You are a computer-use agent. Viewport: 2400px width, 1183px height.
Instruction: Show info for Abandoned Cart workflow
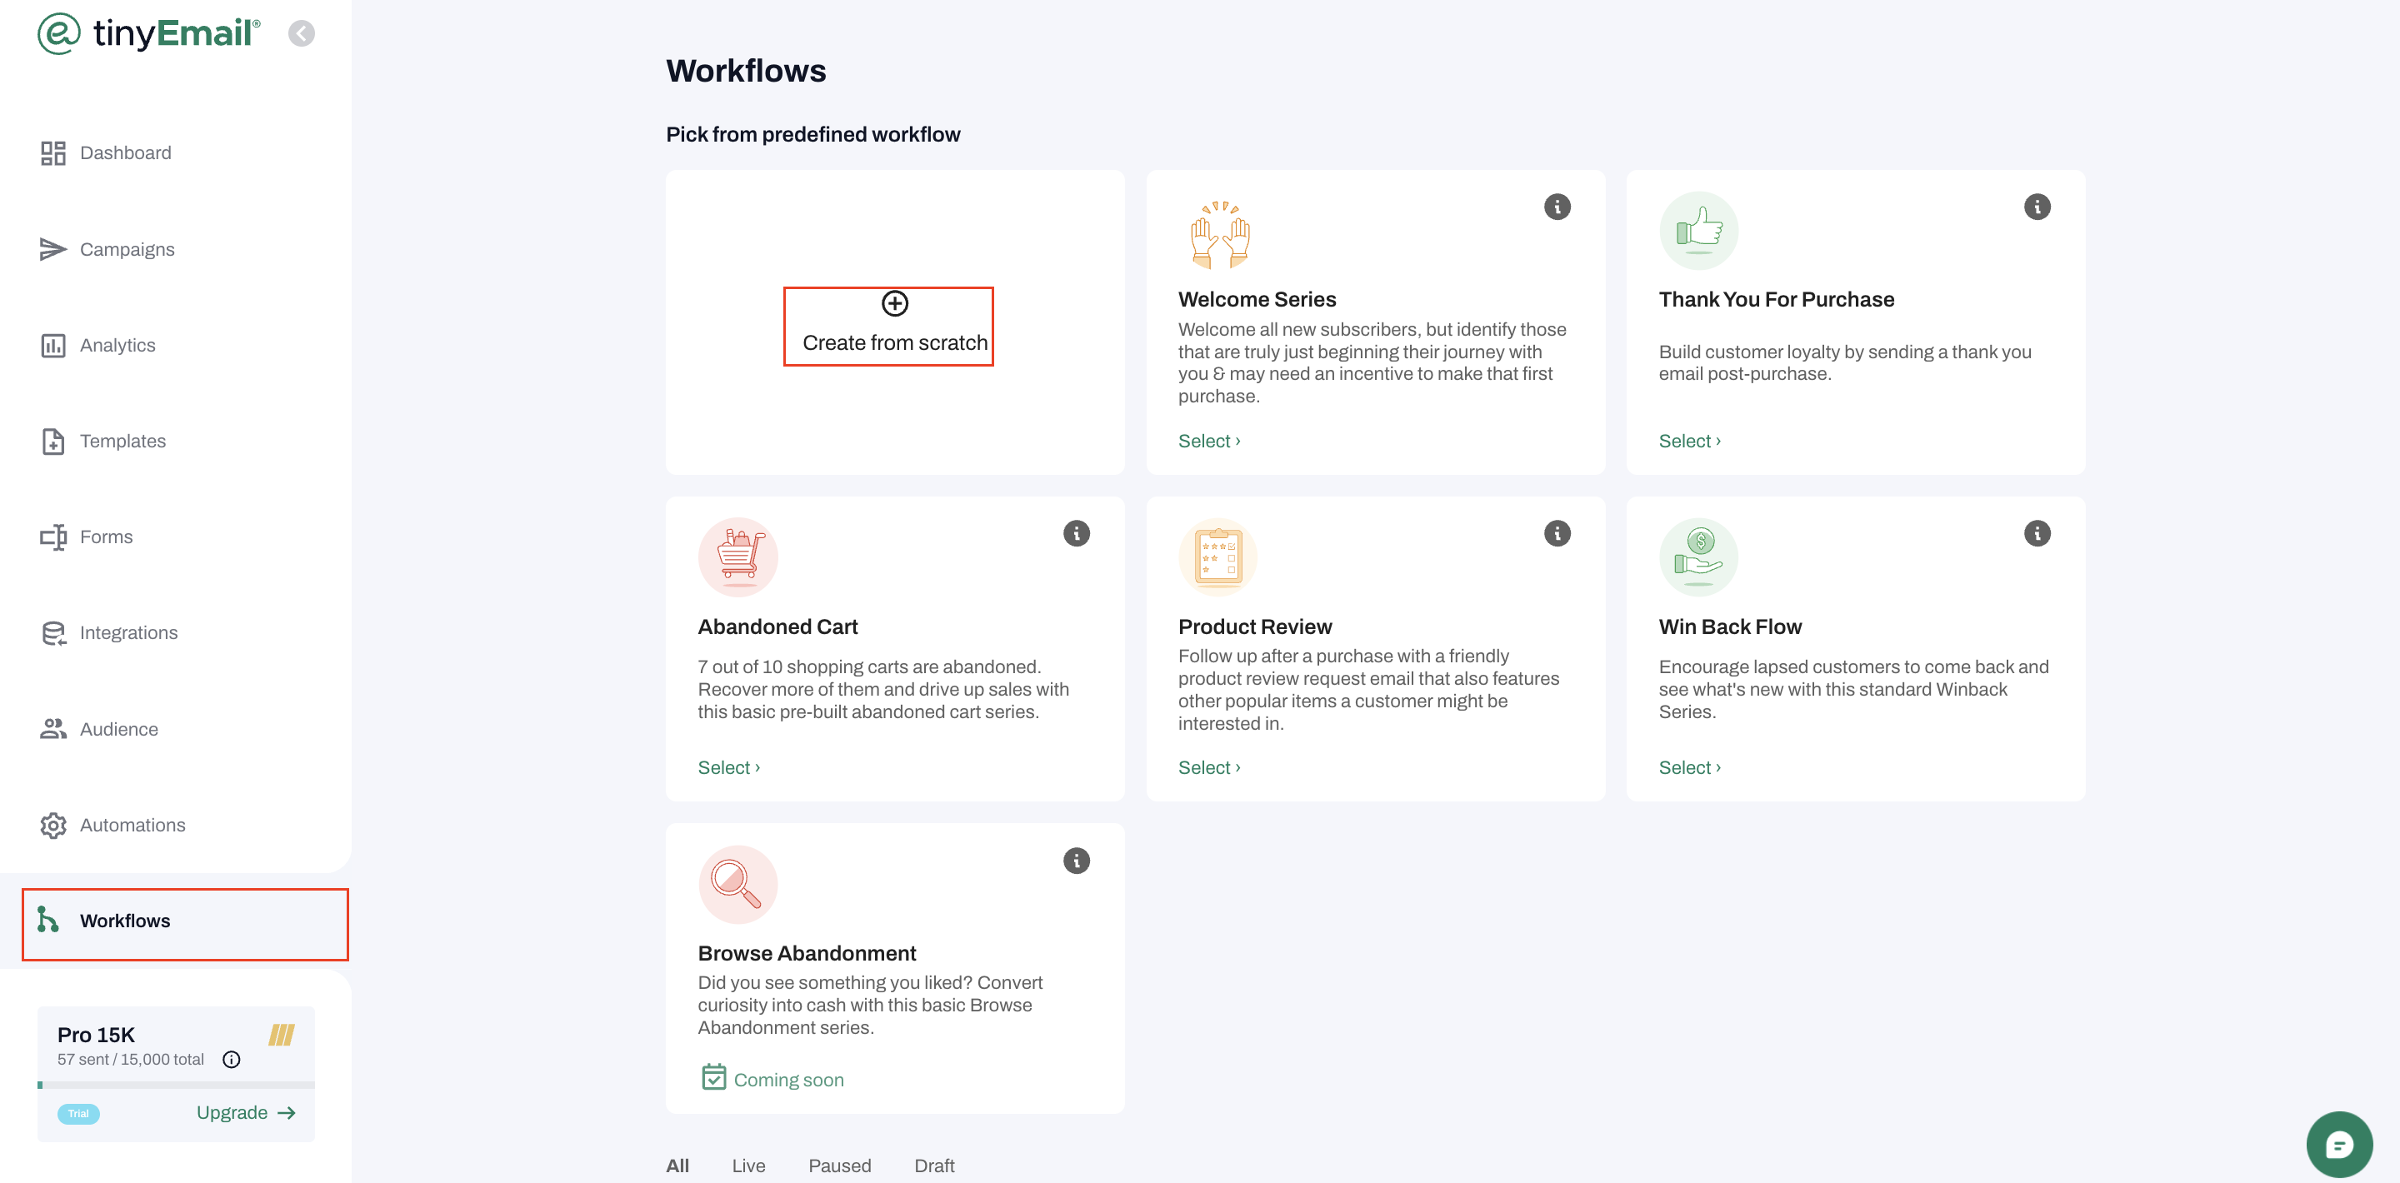coord(1076,534)
